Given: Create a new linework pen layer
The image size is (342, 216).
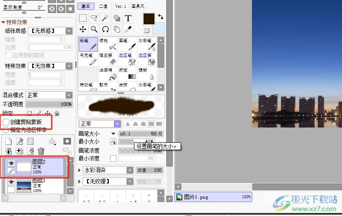Looking at the screenshot, I should tap(20, 141).
